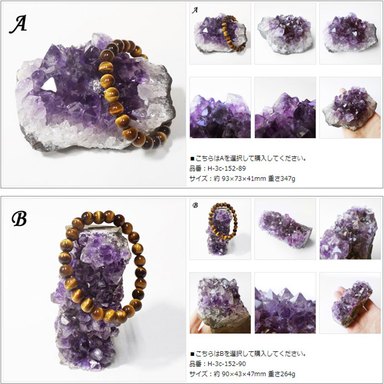
Task: View product B base held by fingers thumbnail
Action: (220, 303)
